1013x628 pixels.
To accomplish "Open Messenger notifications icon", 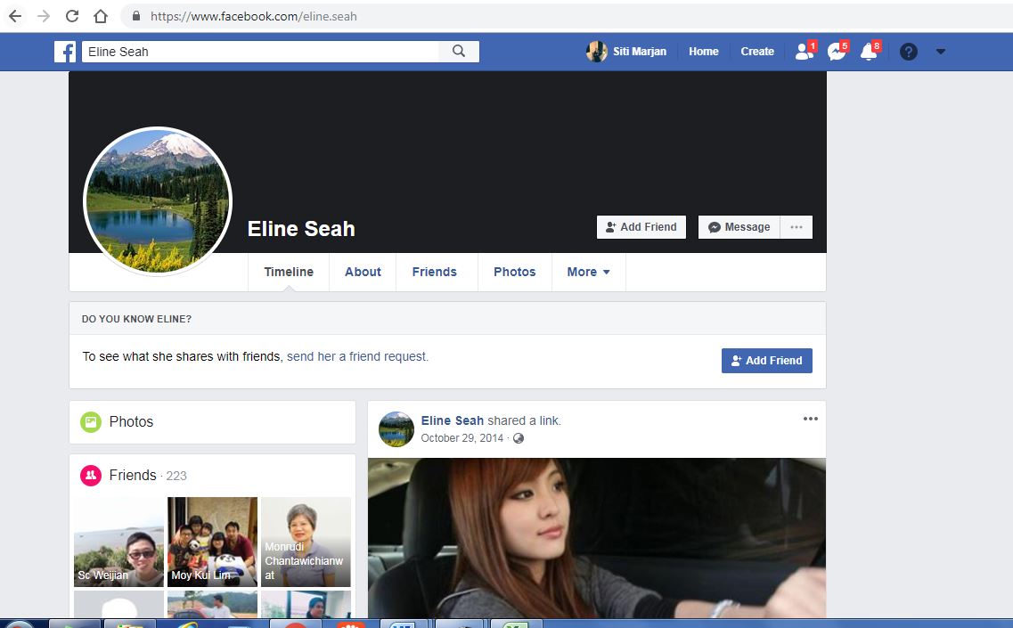I will pos(837,51).
